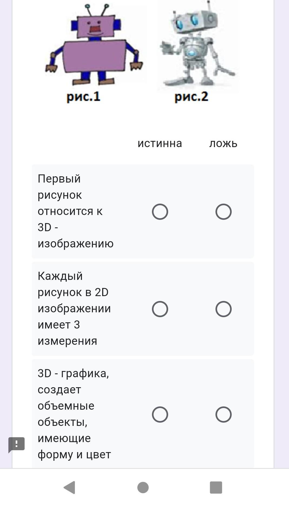Image resolution: width=289 pixels, height=507 pixels.
Task: Select ложь for 'Каждый рисунок в 2D' statement
Action: (223, 309)
